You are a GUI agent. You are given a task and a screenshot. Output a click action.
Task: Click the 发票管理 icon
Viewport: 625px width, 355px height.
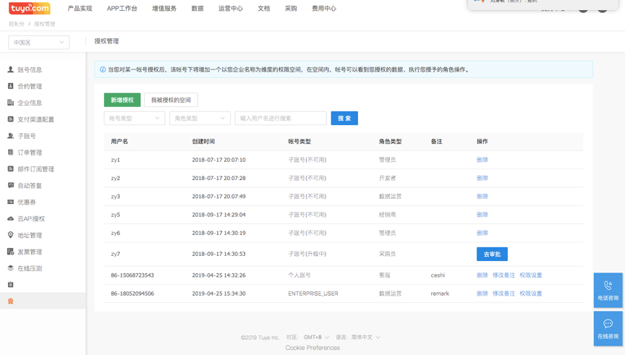(x=11, y=252)
